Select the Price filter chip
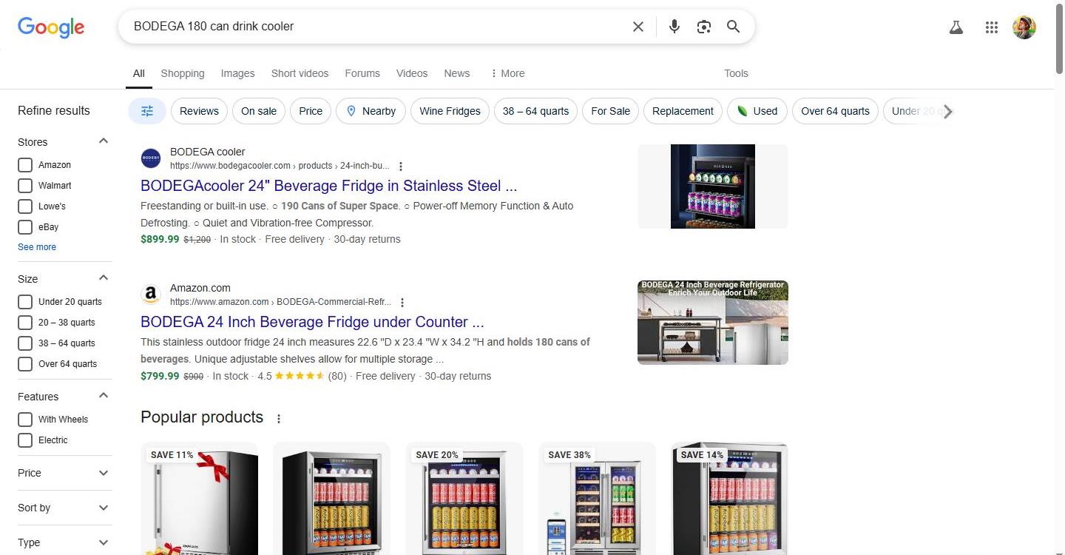Screen dimensions: 1065x555 pyautogui.click(x=311, y=111)
